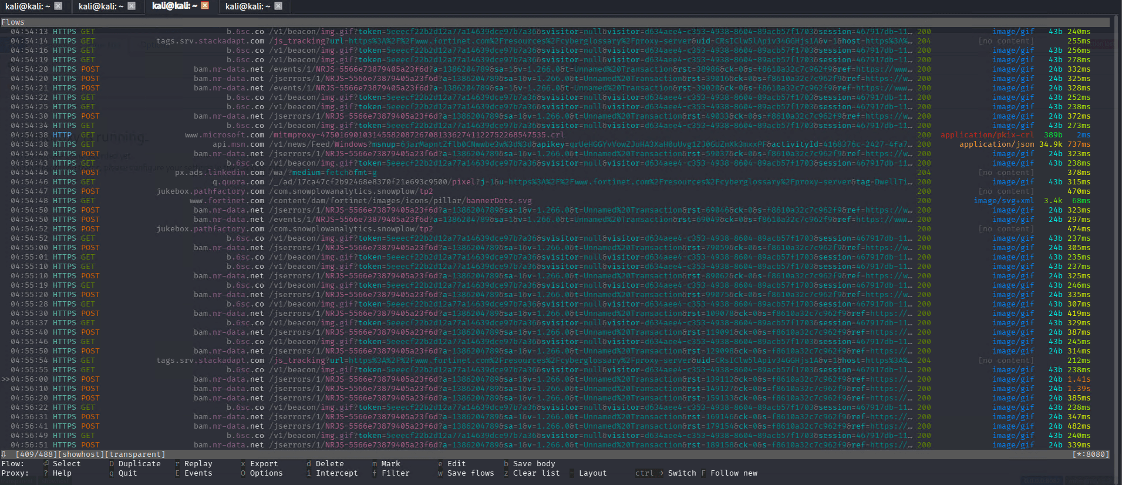The width and height of the screenshot is (1122, 485).
Task: Click Layout in the Proxy hints
Action: pos(593,473)
